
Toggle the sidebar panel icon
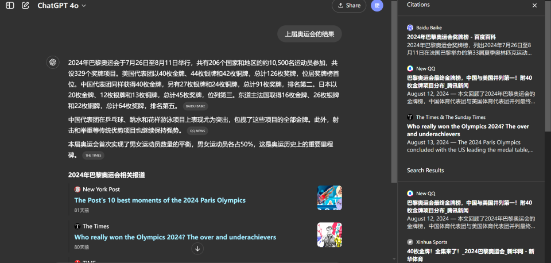coord(10,6)
